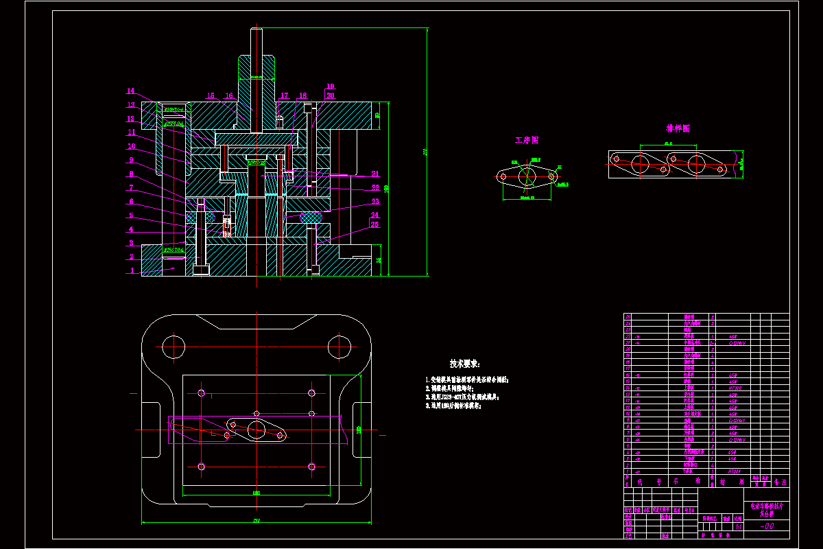Click part callout number 19 above section view
823x549 pixels.
point(331,86)
